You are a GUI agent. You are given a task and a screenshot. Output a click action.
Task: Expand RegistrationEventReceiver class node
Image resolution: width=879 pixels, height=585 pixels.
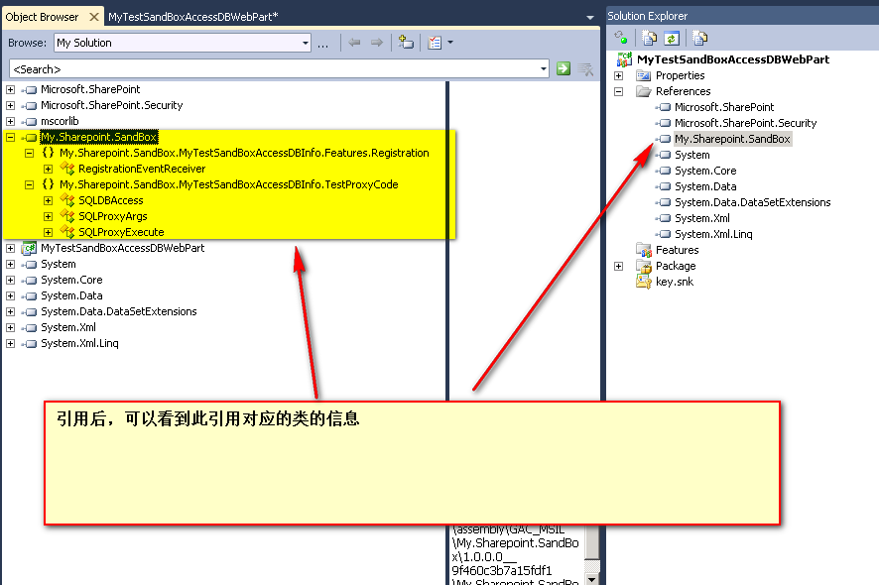coord(49,169)
